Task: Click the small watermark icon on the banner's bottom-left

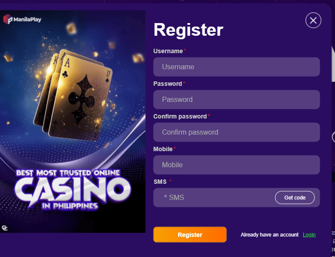Action: pyautogui.click(x=5, y=227)
